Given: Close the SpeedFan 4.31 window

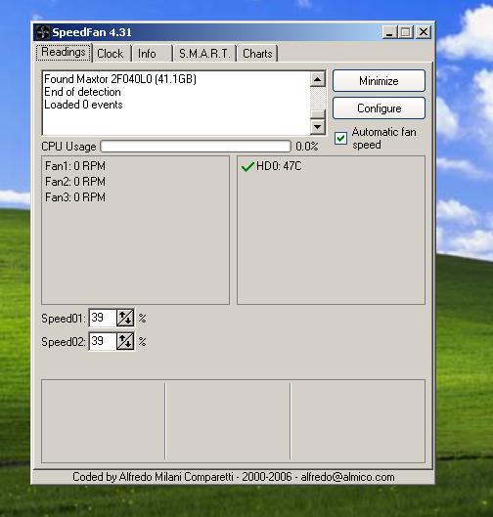Looking at the screenshot, I should (x=424, y=32).
